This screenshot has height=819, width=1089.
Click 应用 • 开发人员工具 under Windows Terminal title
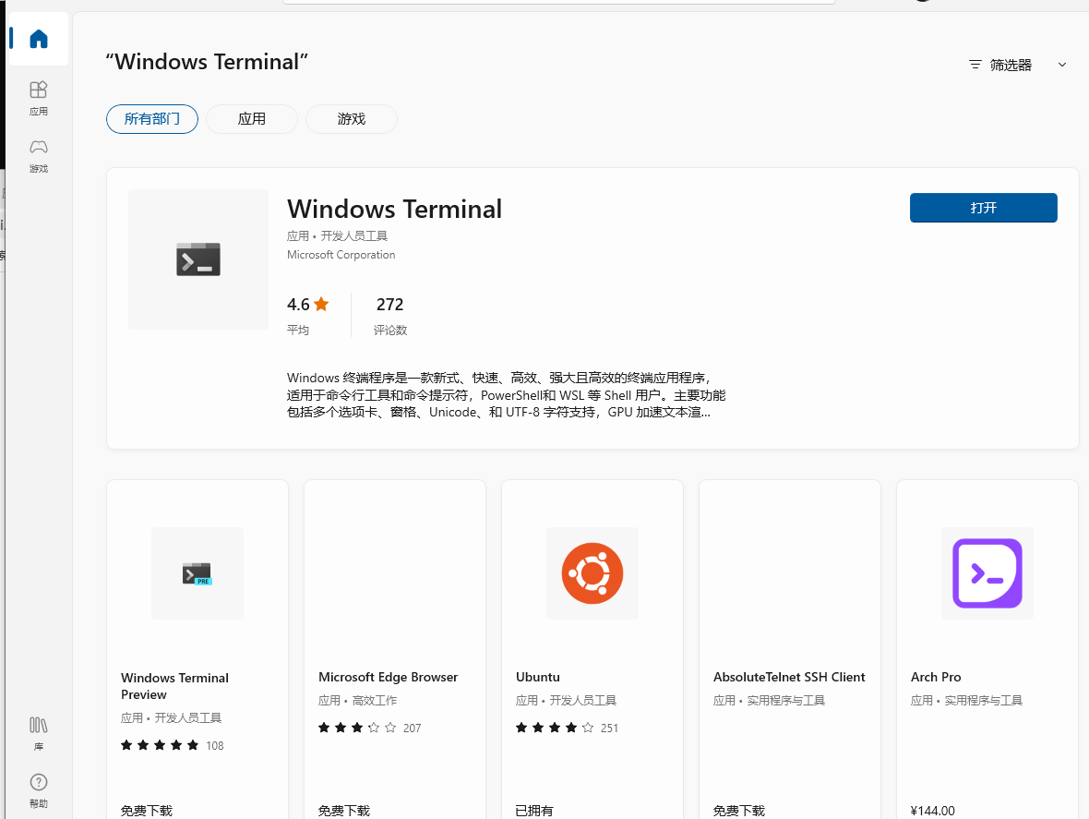click(x=337, y=236)
